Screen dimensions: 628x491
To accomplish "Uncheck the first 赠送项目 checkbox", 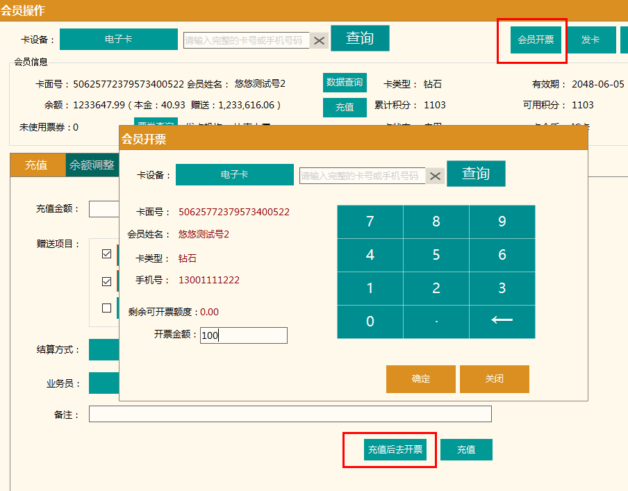I will coord(106,254).
